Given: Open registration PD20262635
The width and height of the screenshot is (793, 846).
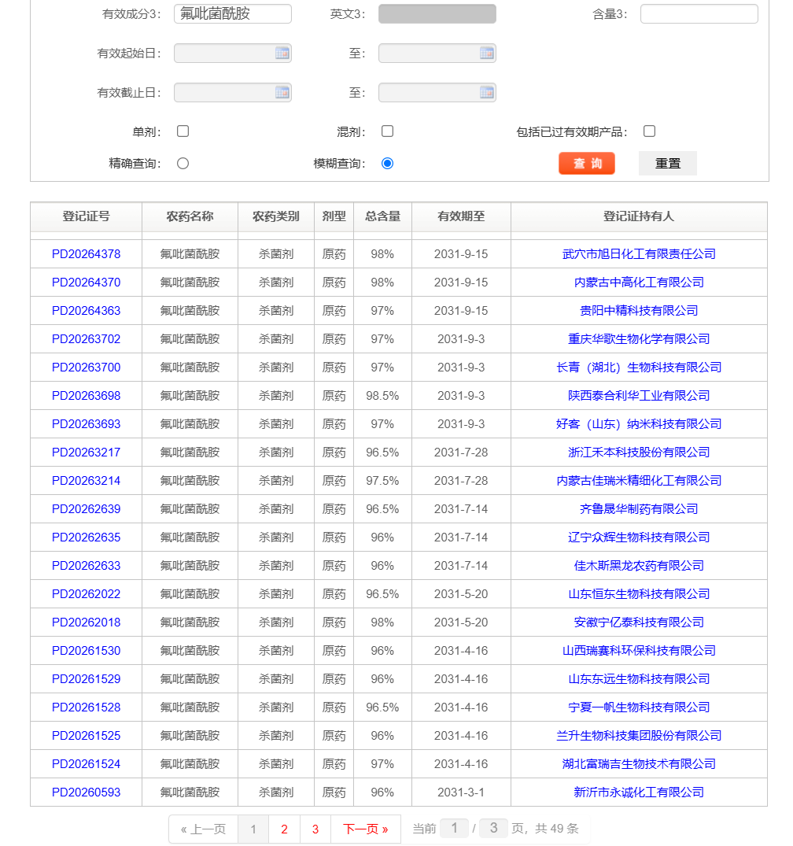Looking at the screenshot, I should click(x=87, y=538).
